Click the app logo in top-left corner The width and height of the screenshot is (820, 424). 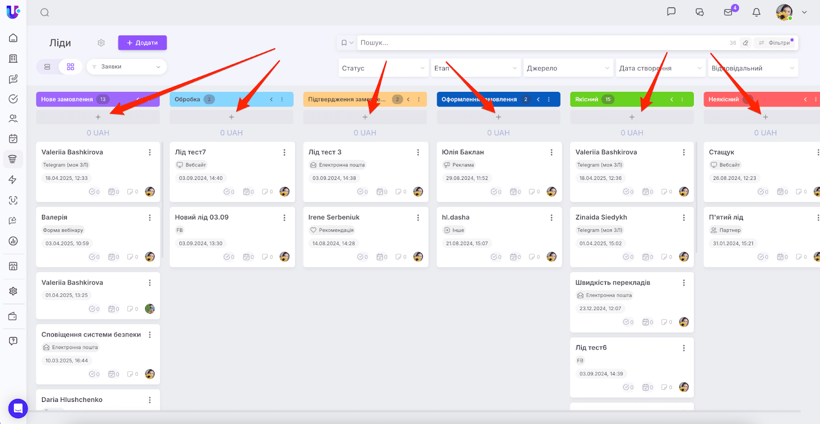coord(13,12)
